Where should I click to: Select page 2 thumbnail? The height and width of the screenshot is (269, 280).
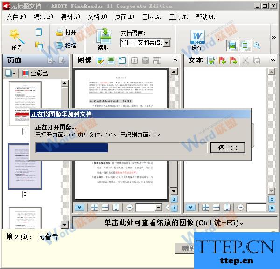point(25,167)
